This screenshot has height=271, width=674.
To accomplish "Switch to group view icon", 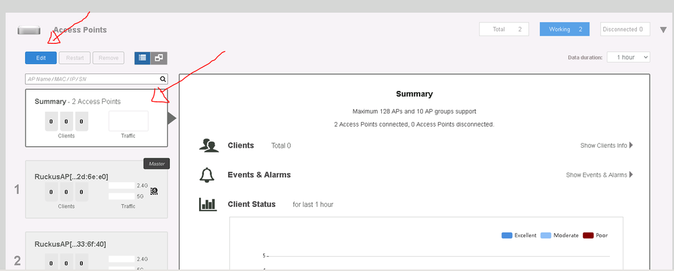I will point(159,58).
